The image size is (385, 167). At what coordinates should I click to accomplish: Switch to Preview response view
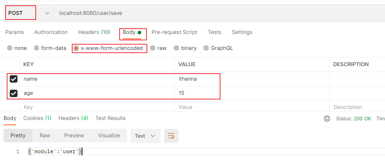click(74, 136)
